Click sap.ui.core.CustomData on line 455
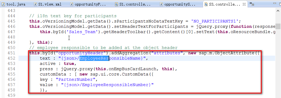The height and width of the screenshot is (98, 281). click(x=119, y=74)
